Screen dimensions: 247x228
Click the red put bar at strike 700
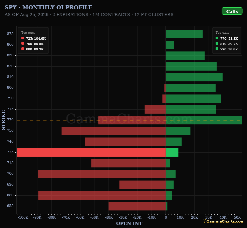[x=102, y=174]
